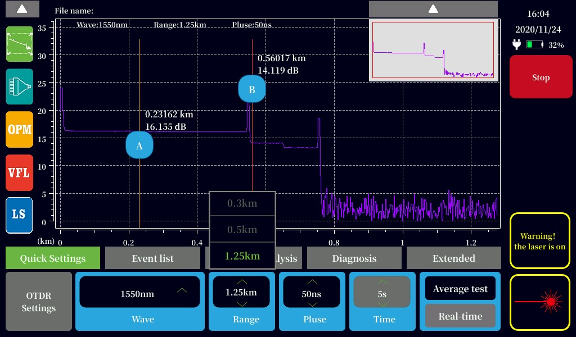
Task: Open the OPM optical power meter
Action: pyautogui.click(x=20, y=130)
